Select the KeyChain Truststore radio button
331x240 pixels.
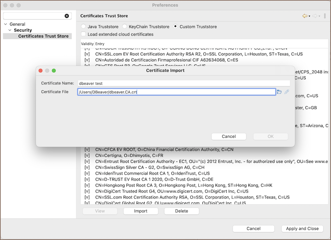coord(125,27)
